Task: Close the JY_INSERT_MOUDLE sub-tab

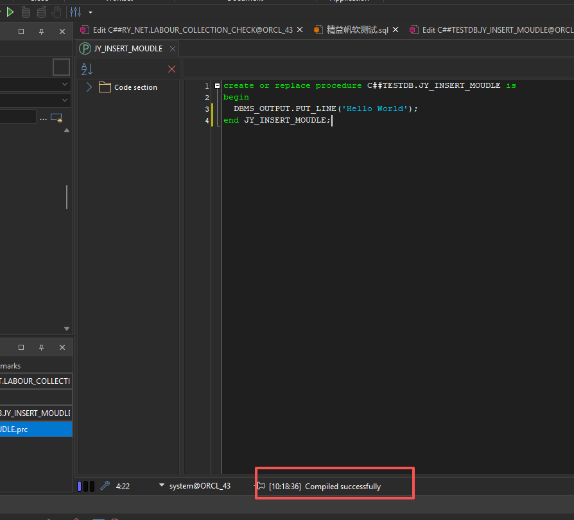Action: (x=173, y=49)
